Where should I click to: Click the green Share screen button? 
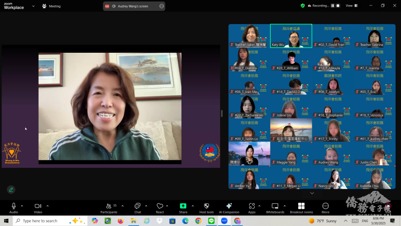pyautogui.click(x=183, y=206)
